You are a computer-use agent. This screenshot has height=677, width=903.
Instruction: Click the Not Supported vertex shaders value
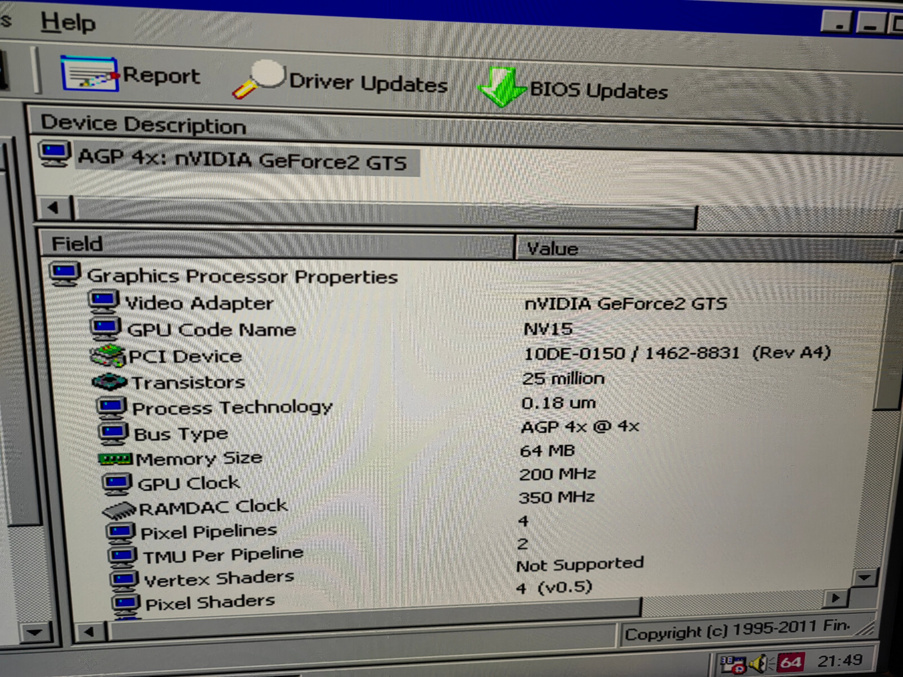pyautogui.click(x=580, y=564)
